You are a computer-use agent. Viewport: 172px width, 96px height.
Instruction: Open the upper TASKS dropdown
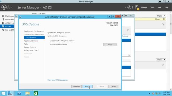coord(161,16)
